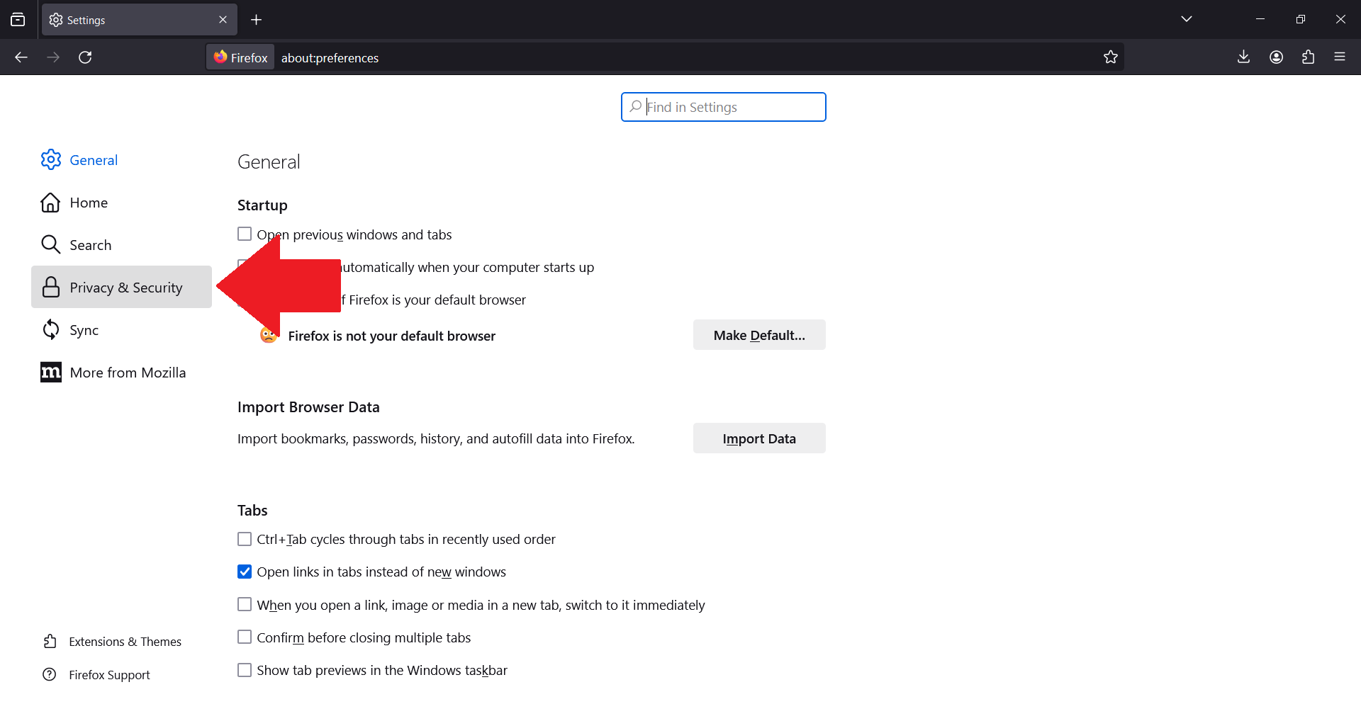Click the Import Browser Data heading
Screen dimensions: 1361x721
tap(308, 407)
